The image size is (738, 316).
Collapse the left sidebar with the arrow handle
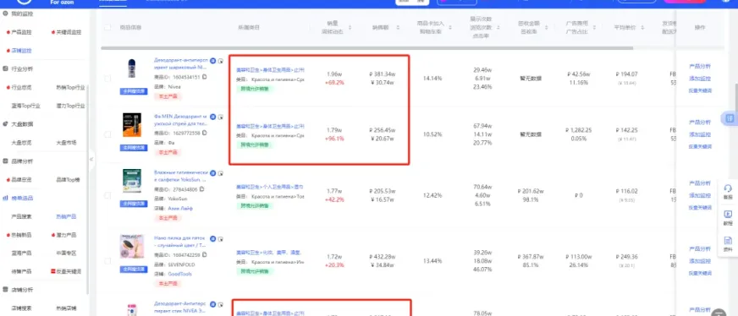pos(91,159)
